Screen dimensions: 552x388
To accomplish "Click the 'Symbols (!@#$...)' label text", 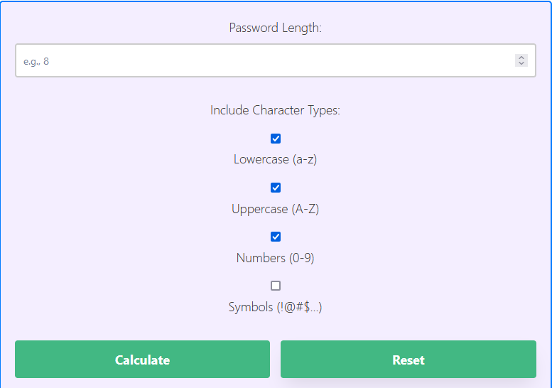I will tap(276, 307).
